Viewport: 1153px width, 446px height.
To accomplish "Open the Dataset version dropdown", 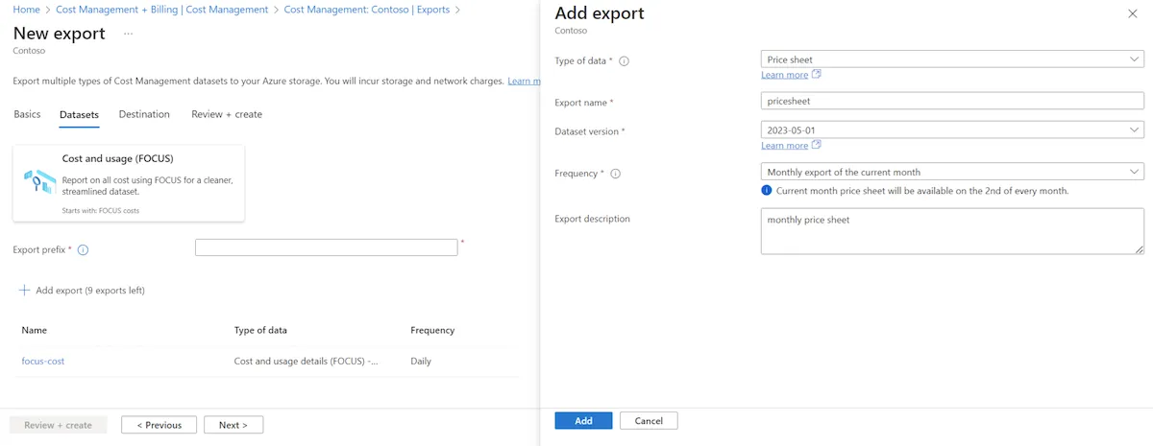I will [952, 129].
